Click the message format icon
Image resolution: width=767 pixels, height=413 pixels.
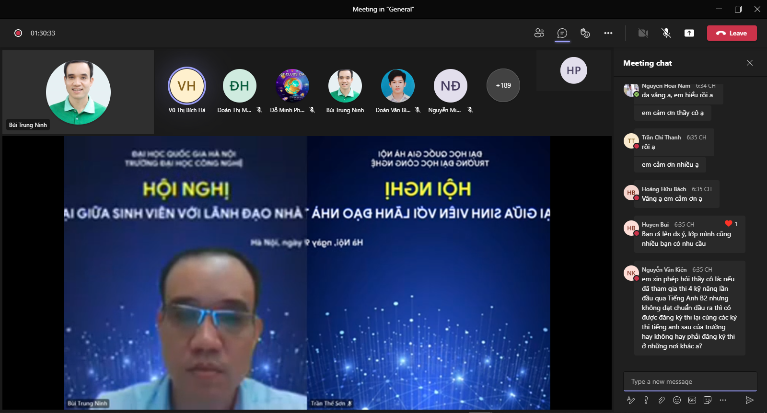point(631,400)
